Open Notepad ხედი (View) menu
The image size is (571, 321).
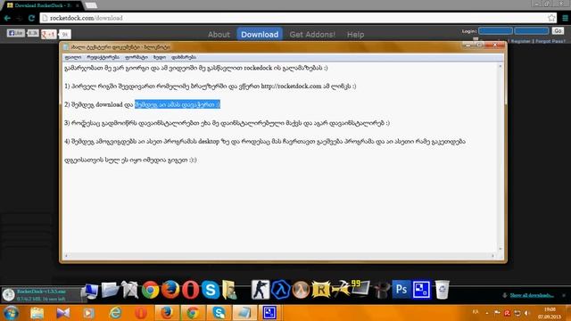click(160, 57)
